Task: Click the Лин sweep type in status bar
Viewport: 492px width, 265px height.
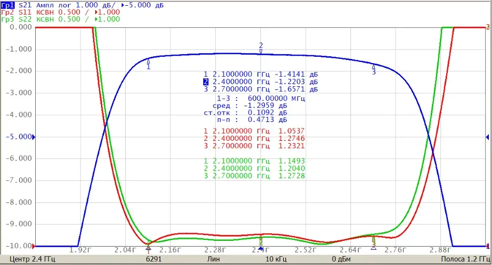Action: (213, 259)
